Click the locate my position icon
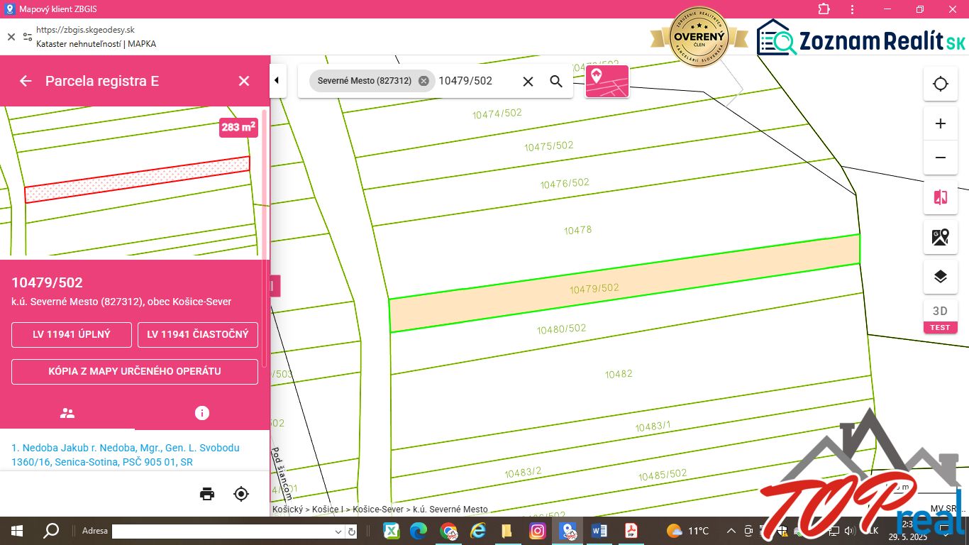This screenshot has height=545, width=969. click(x=941, y=84)
